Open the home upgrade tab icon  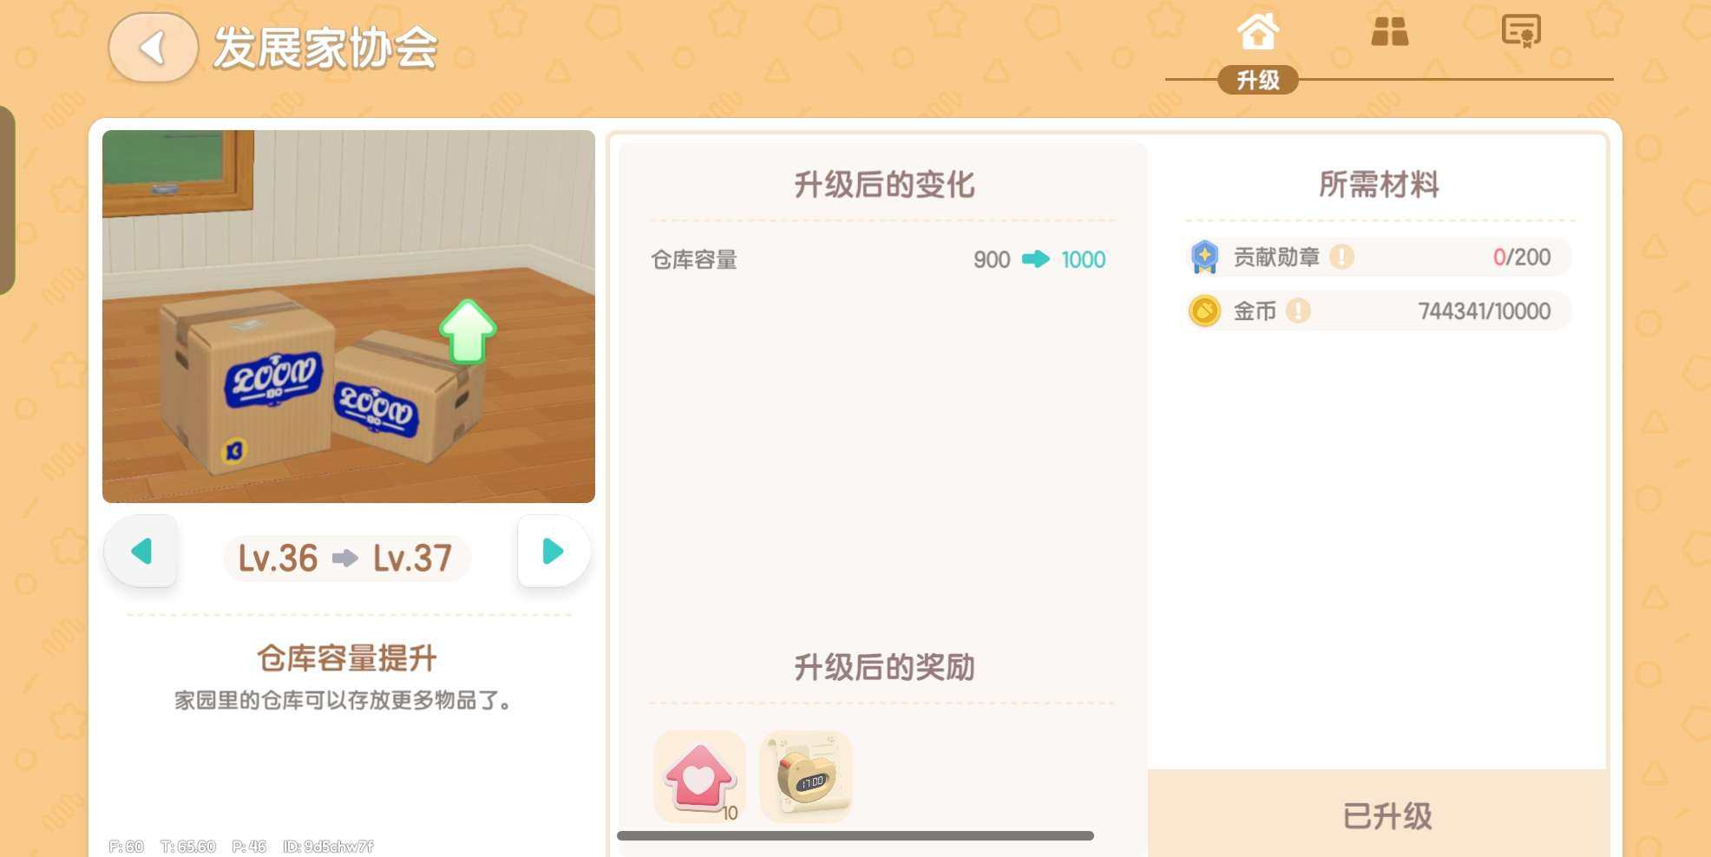coord(1257,32)
